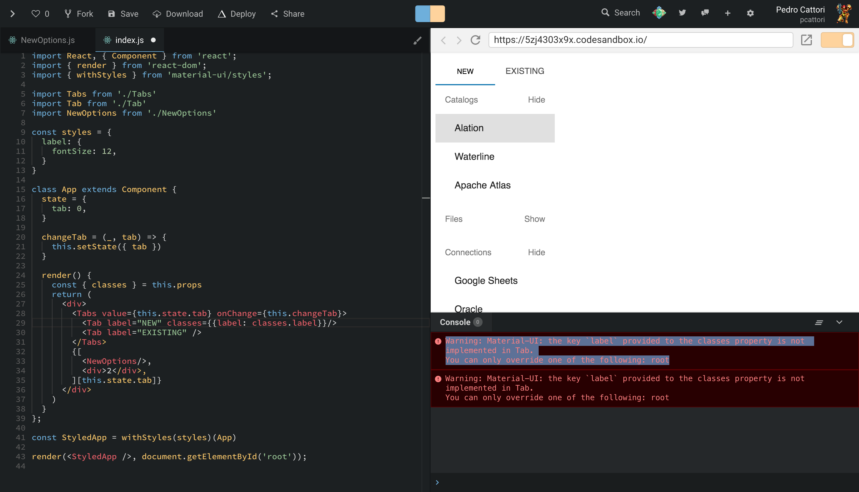Screen dimensions: 859x492
Task: Share the sandbox
Action: (287, 14)
